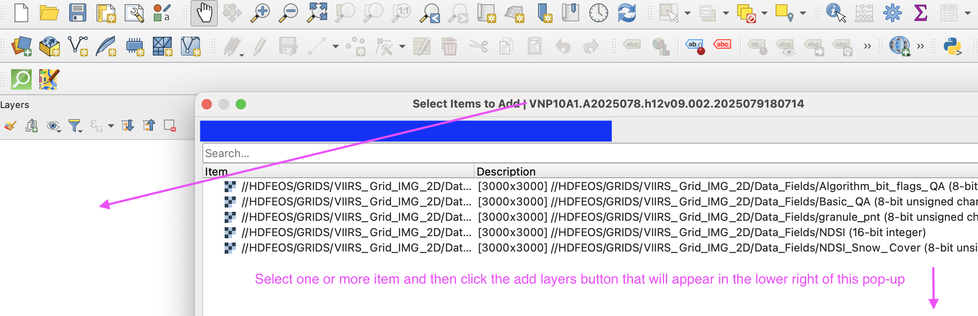Image resolution: width=978 pixels, height=316 pixels.
Task: Expand hidden web toolbar chevron
Action: click(921, 46)
